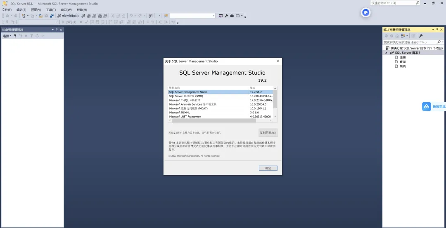Click the Save All icon in toolbar

tap(52, 16)
